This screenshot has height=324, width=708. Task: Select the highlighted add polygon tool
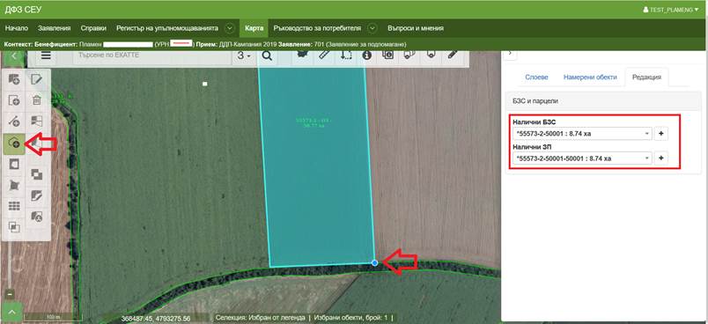14,144
